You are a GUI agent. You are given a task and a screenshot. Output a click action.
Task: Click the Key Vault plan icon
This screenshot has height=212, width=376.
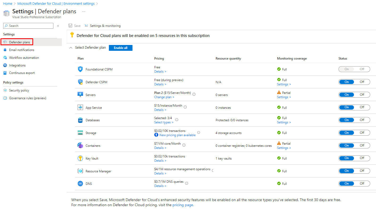[80, 158]
